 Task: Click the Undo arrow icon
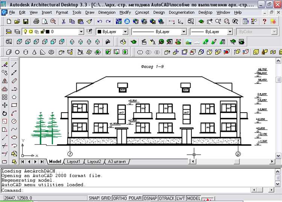point(100,22)
